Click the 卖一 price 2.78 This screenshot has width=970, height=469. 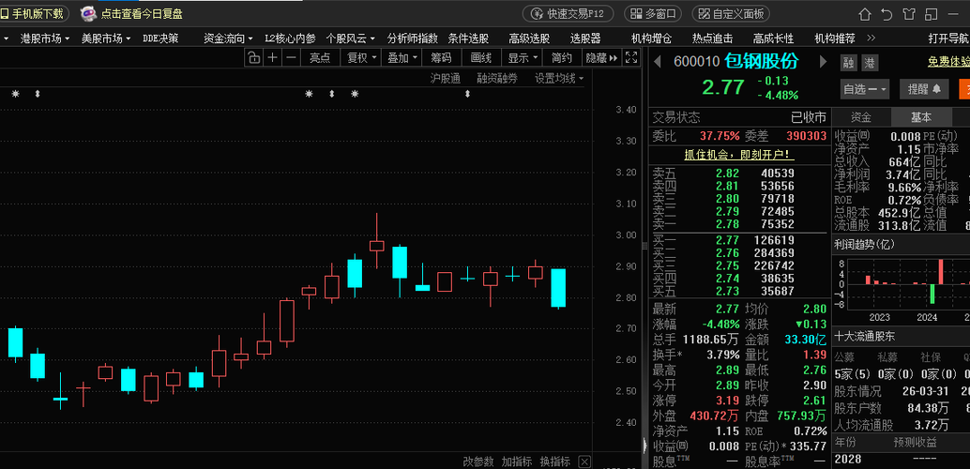727,224
